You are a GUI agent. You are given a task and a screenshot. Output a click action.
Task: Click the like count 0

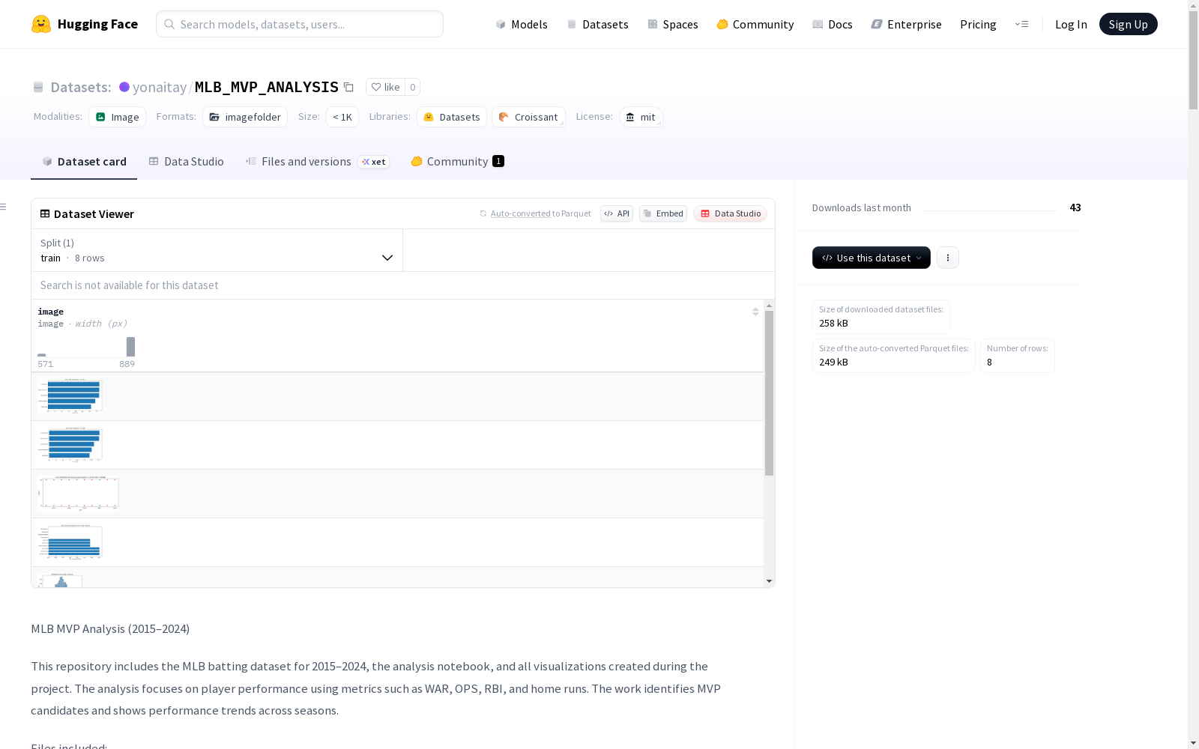coord(412,87)
